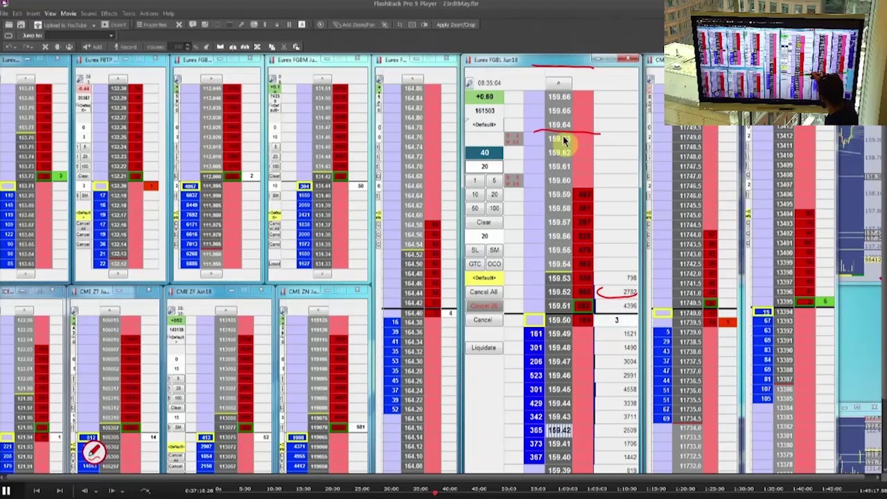The height and width of the screenshot is (499, 887).
Task: Click Apply Zoom/Crop button
Action: pos(455,25)
